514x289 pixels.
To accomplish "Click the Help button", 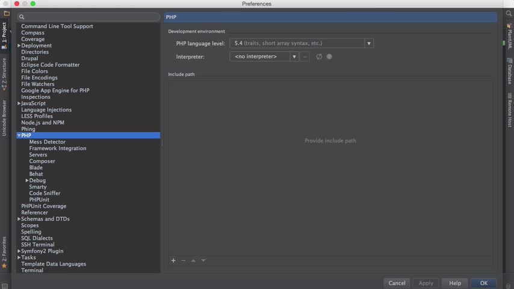I will (x=454, y=283).
